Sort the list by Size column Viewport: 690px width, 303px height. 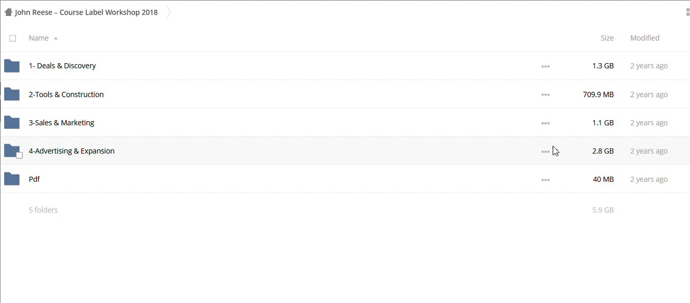pos(607,38)
